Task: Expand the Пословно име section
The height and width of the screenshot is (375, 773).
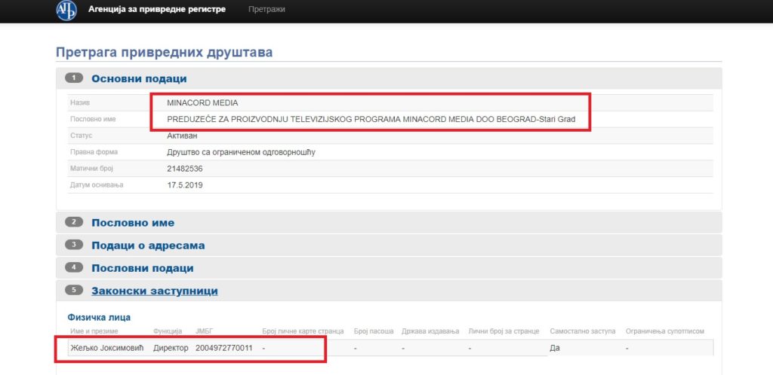Action: point(133,223)
